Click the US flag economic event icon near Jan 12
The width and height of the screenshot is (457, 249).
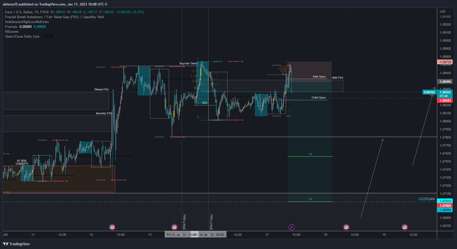(x=112, y=227)
